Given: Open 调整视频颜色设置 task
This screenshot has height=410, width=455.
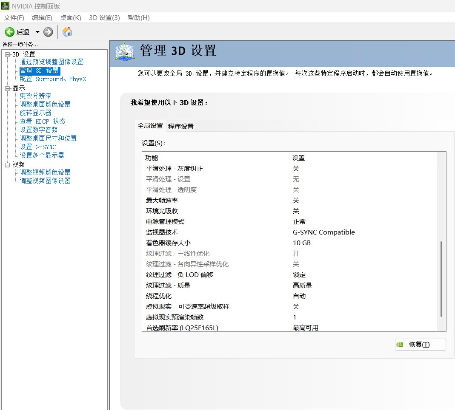Looking at the screenshot, I should (45, 172).
